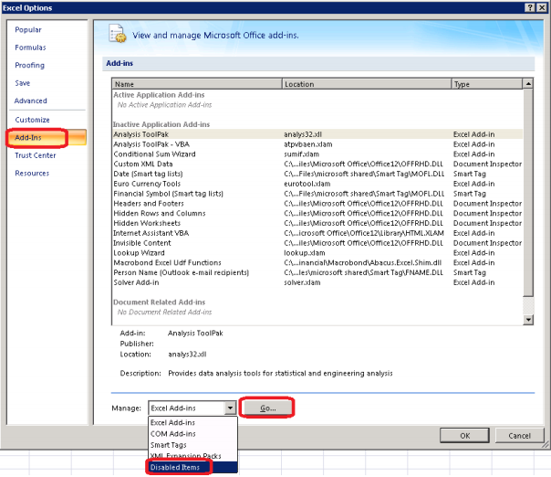Select the Add-Ins category in sidebar
The height and width of the screenshot is (477, 551).
pos(47,138)
